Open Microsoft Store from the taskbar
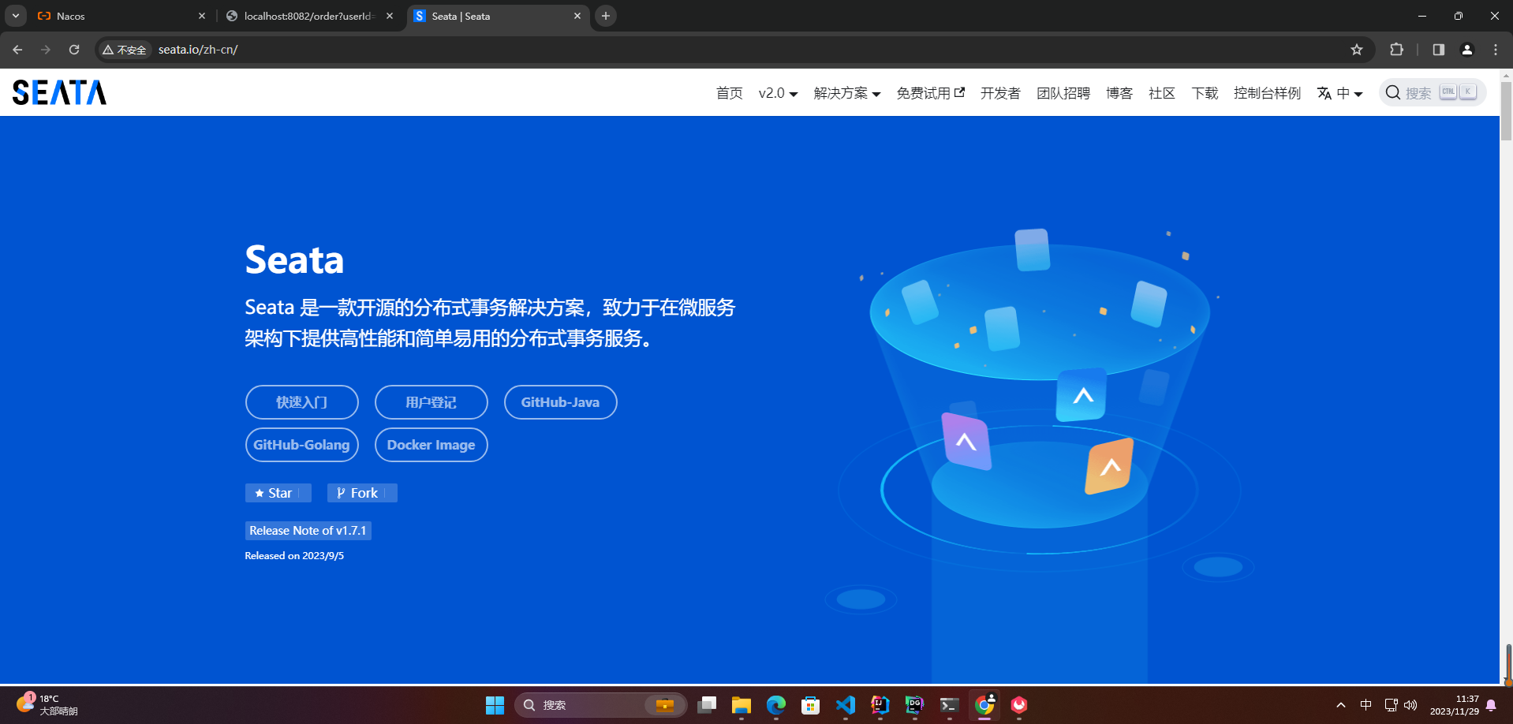1513x724 pixels. [x=810, y=705]
